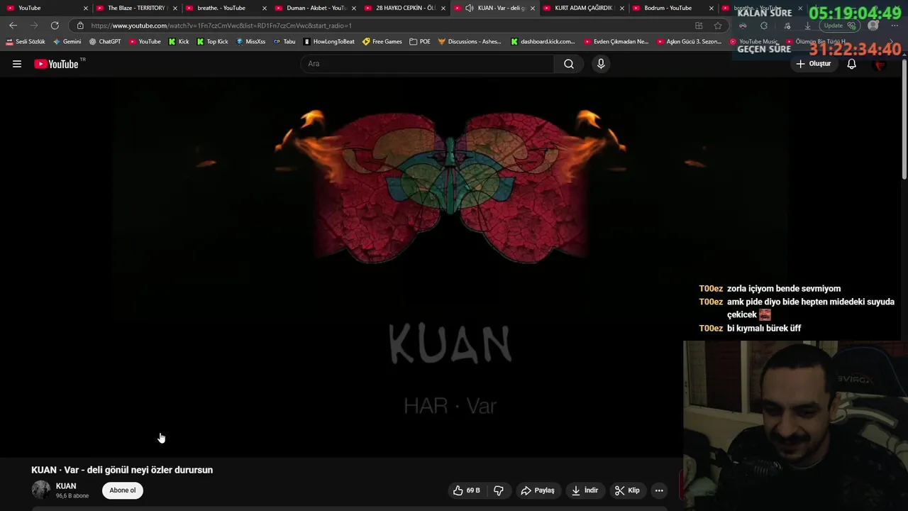Open the browser profile avatar
908x511 pixels.
pos(873,26)
